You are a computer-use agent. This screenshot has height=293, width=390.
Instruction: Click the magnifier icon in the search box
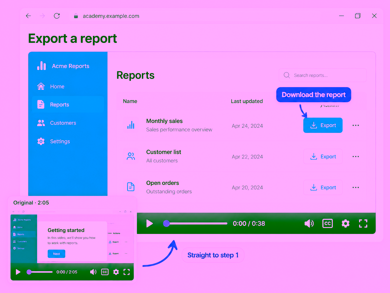coord(287,75)
